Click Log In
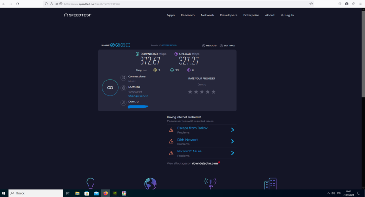365x197 pixels. coord(287,15)
